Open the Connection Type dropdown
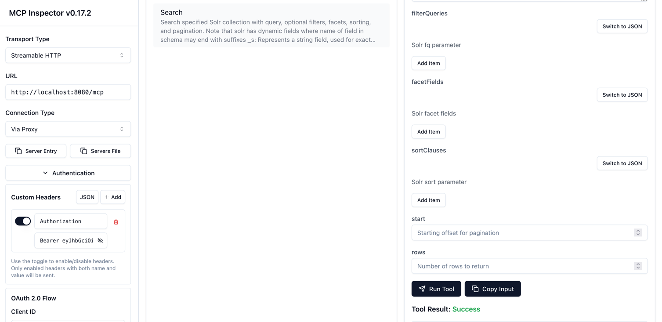The height and width of the screenshot is (322, 662). [68, 129]
